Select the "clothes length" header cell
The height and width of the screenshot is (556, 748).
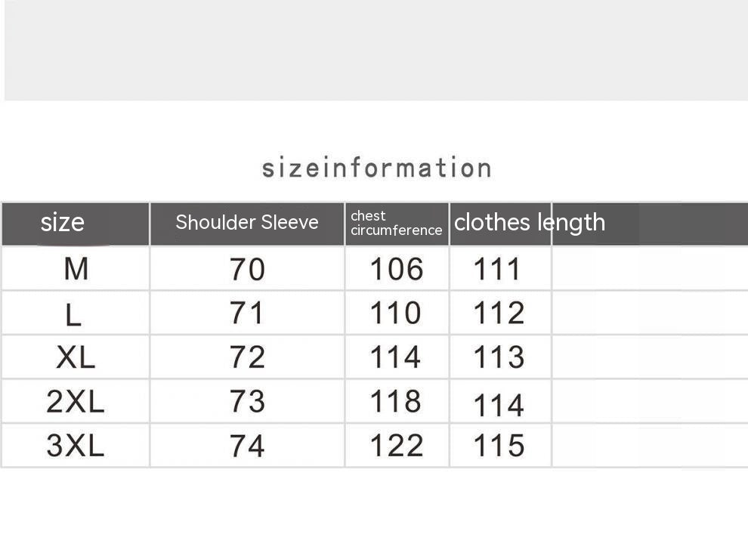(529, 223)
